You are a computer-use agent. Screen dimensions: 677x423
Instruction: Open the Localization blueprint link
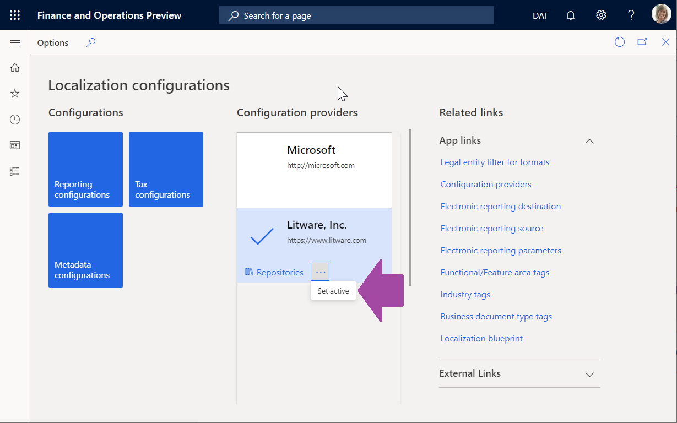[481, 338]
